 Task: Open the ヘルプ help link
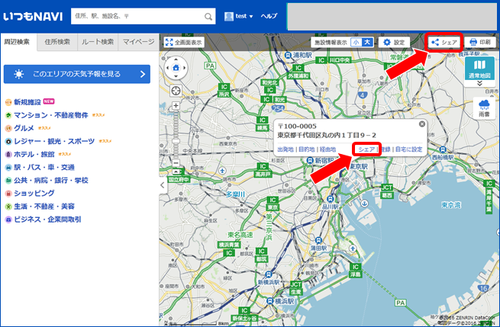coord(269,16)
